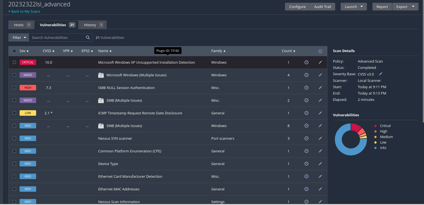Focus the Search Vulnerabilities field
424x205 pixels.
[x=57, y=37]
